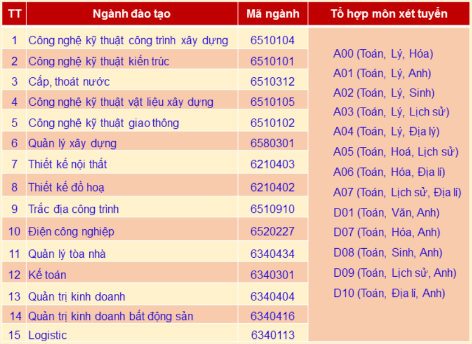Screen dimensions: 472x344
Task: Click 'A01 (Toán, Lý, Anh)' combination
Action: [x=382, y=73]
